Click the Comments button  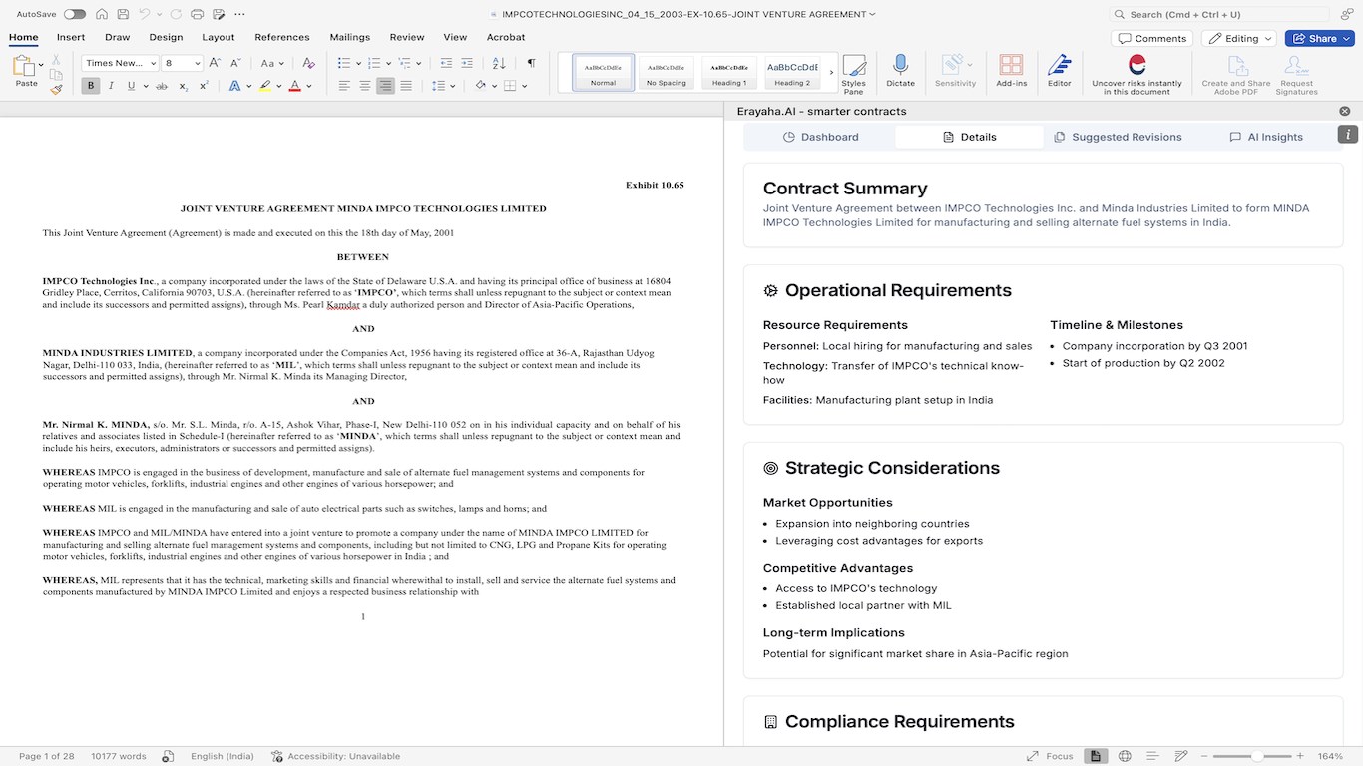[1152, 38]
